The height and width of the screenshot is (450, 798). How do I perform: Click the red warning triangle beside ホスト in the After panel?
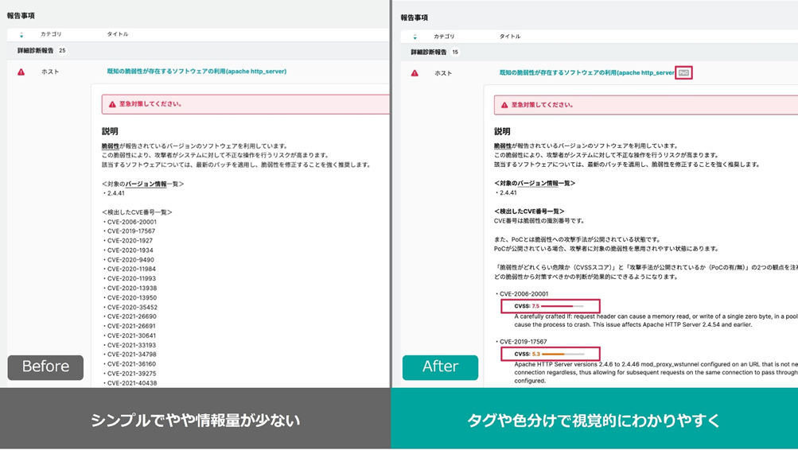(415, 73)
